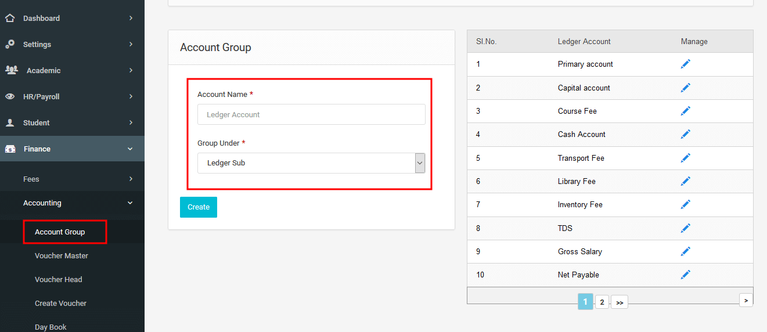
Task: Click pencil icon for Capital account
Action: pyautogui.click(x=686, y=88)
